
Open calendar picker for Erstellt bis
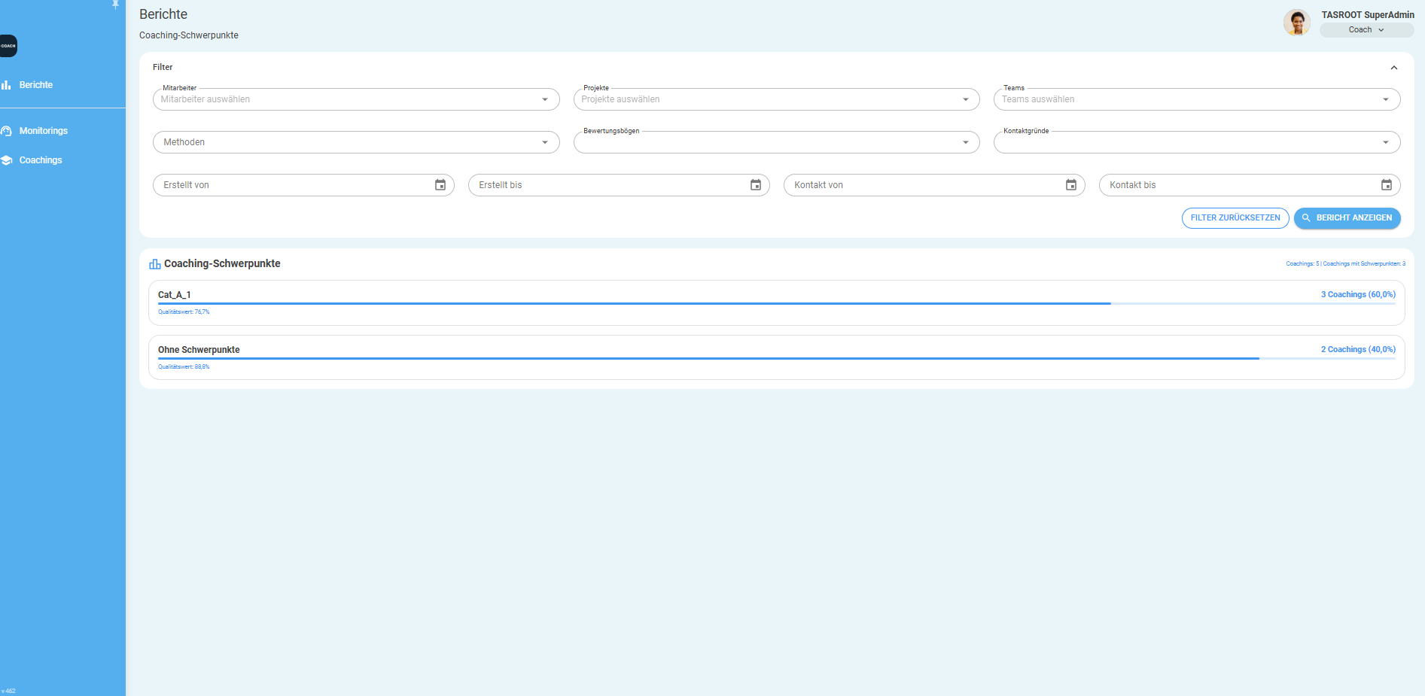pos(756,185)
